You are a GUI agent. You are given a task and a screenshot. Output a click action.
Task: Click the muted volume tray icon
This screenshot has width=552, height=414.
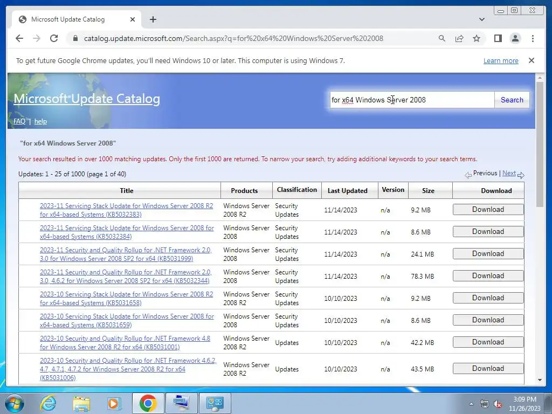(498, 404)
